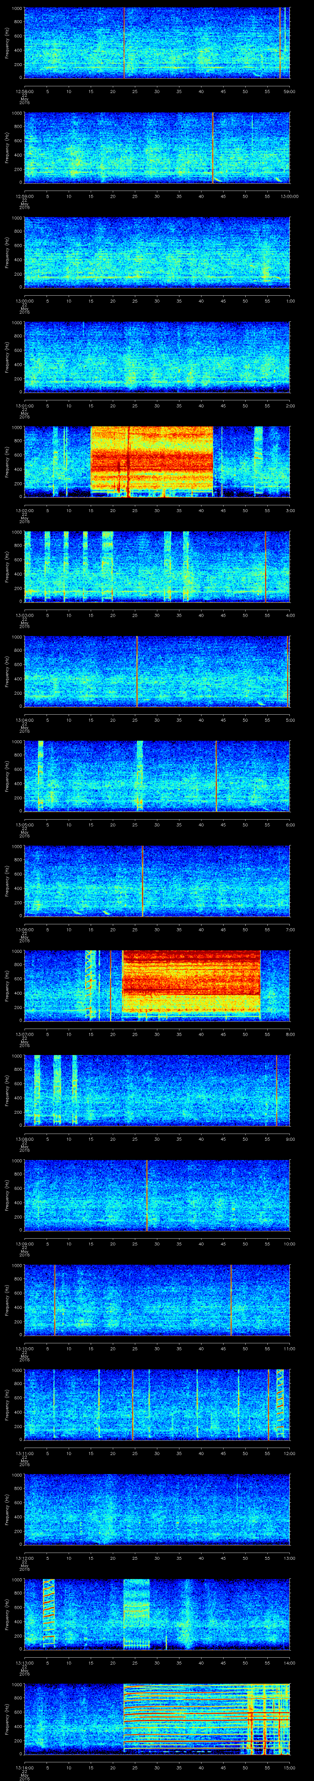314x1781 pixels.
Task: Select the spectrogram panel starting at 13:09:00
Action: 157,1195
